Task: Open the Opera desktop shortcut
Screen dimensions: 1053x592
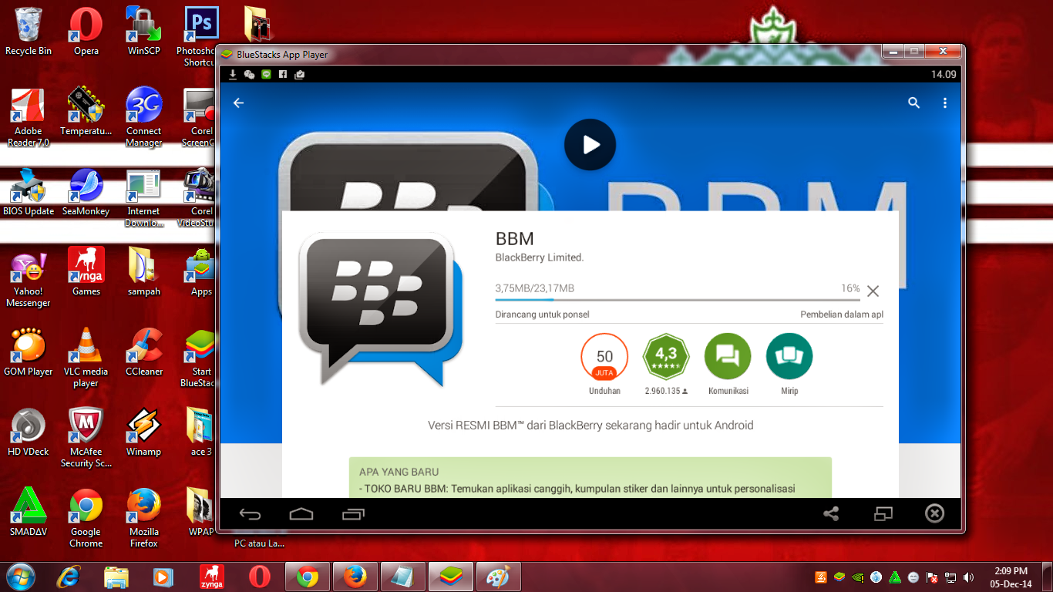Action: click(x=86, y=32)
